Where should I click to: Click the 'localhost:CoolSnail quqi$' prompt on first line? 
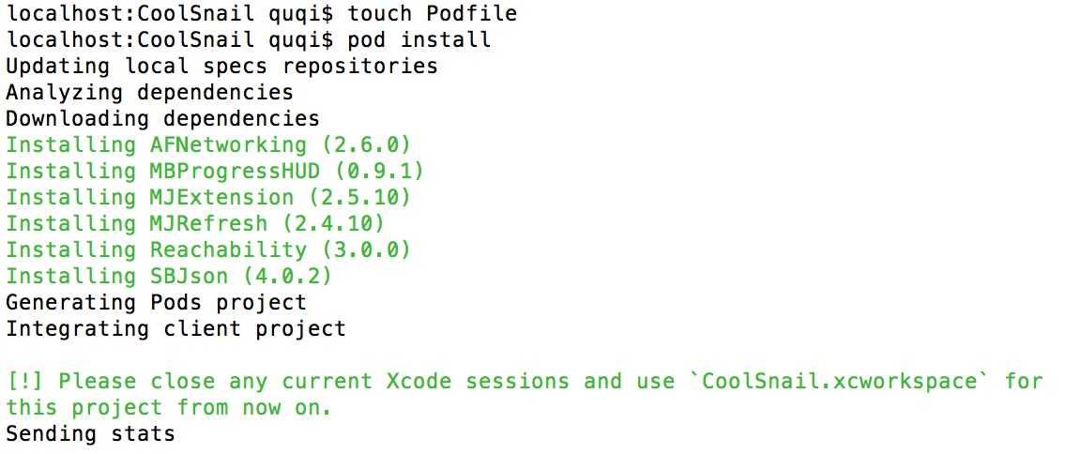pos(169,13)
